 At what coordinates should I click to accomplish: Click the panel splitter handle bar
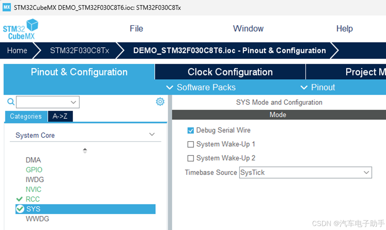pyautogui.click(x=170, y=162)
